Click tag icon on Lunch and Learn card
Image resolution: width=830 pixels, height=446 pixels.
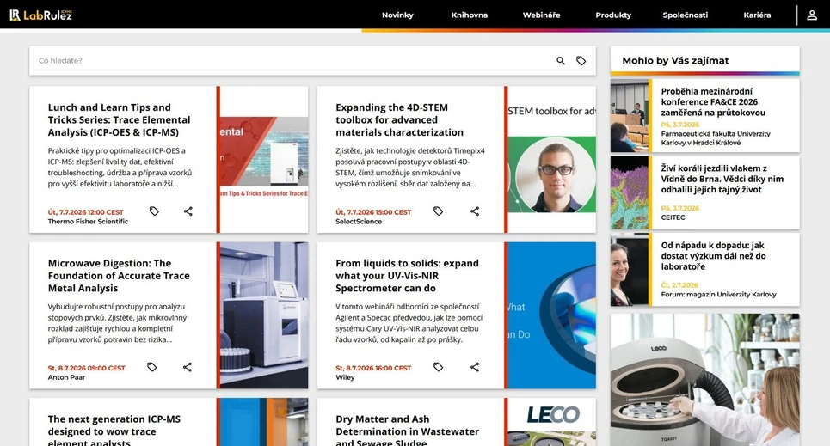coord(154,211)
